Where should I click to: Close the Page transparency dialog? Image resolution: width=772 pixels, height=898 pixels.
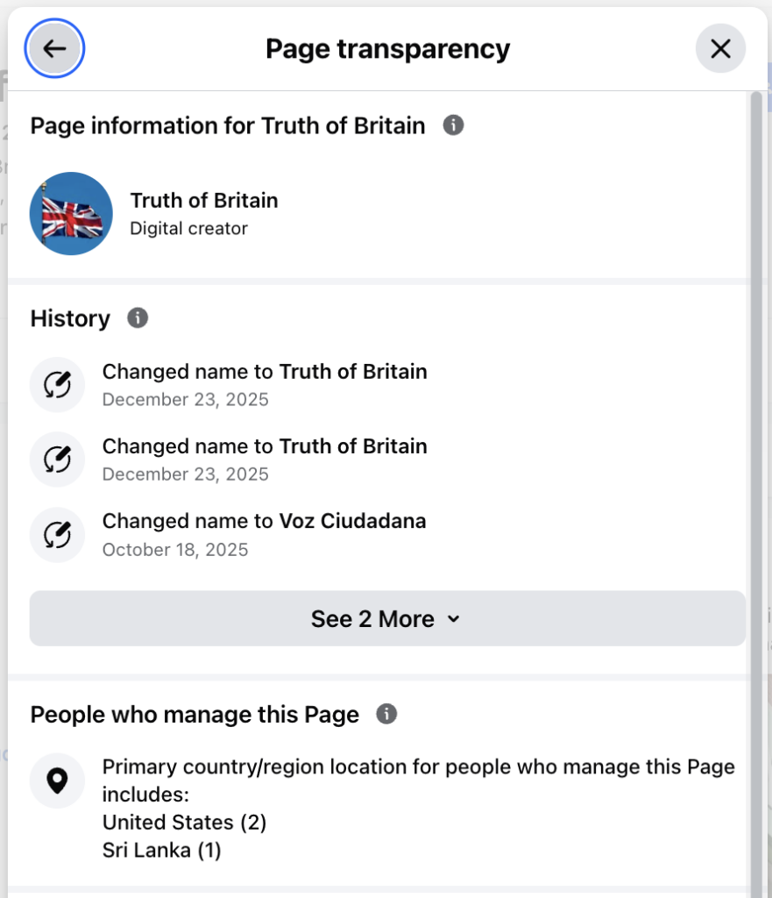click(x=720, y=49)
